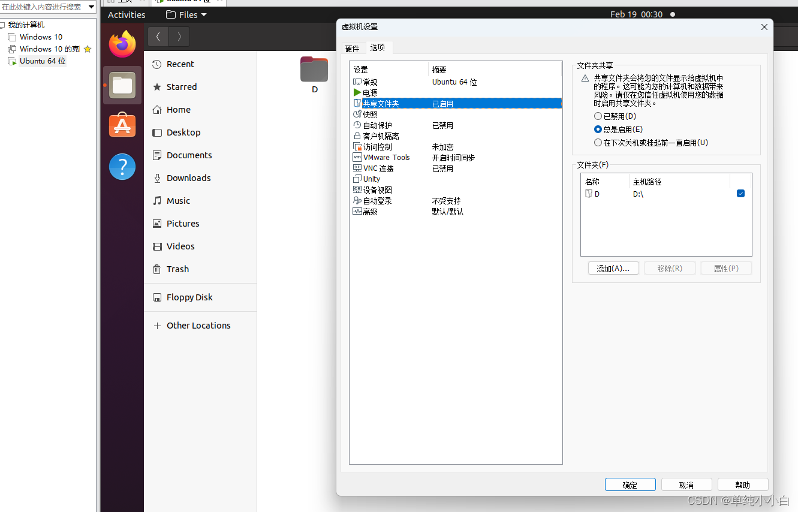Open Other Locations in Files sidebar
The image size is (798, 512).
tap(200, 326)
